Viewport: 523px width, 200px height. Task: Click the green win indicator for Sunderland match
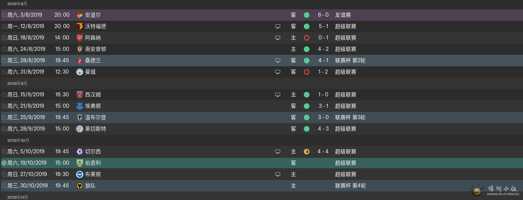click(307, 61)
